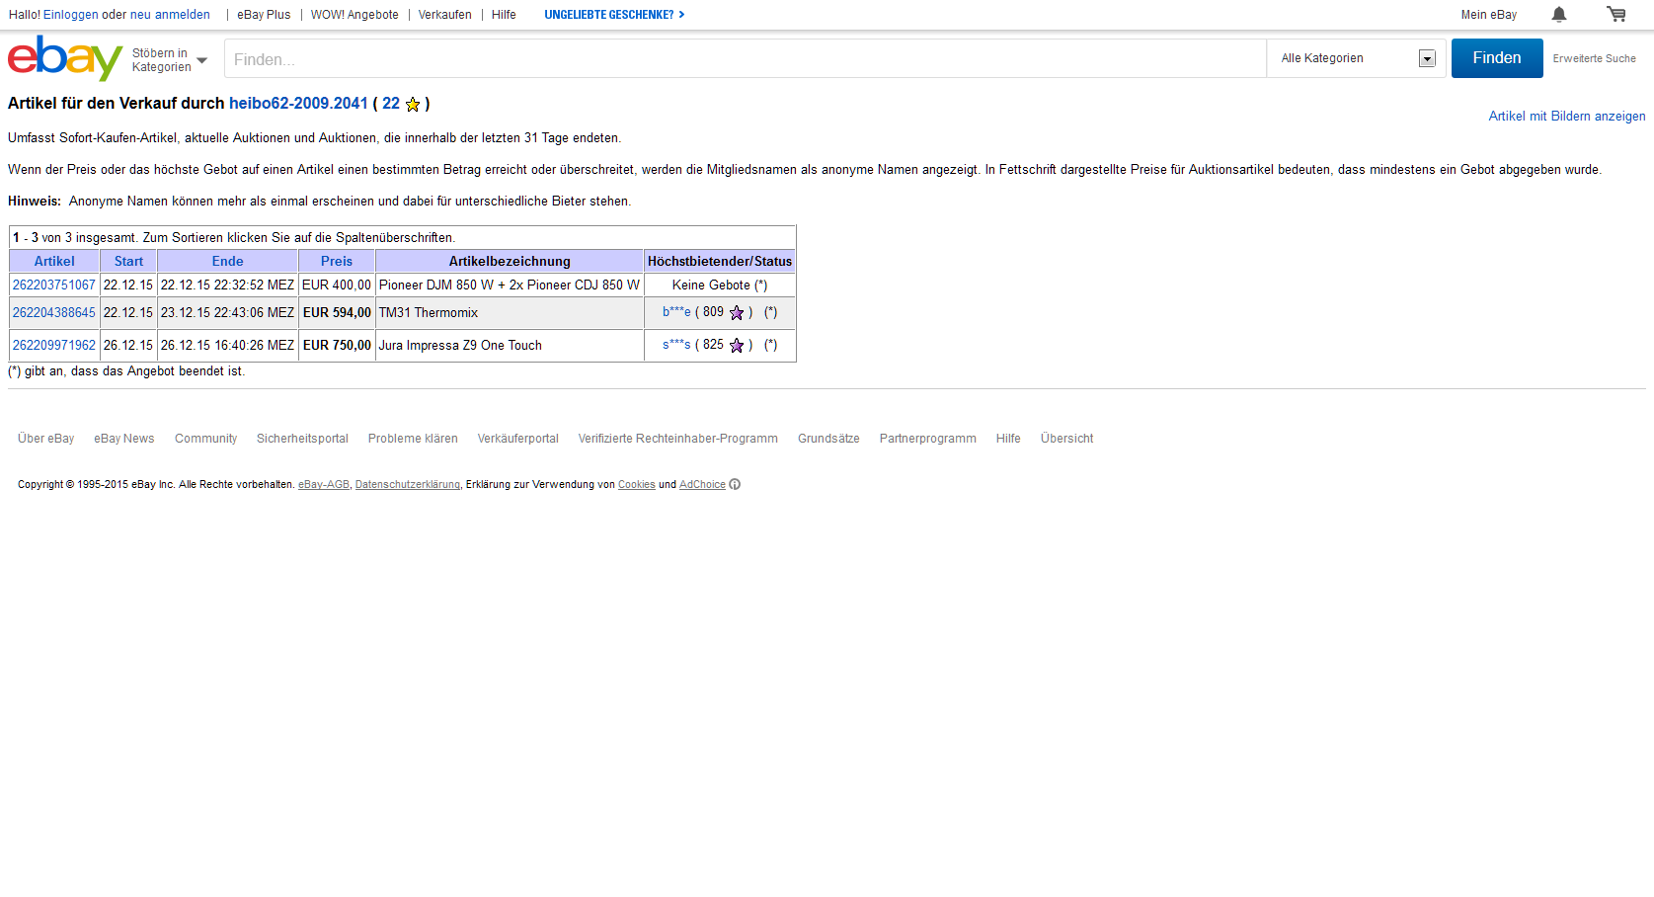Open Verkäuferportal footer link
The image size is (1654, 897).
[x=518, y=439]
